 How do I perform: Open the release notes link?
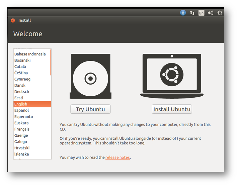[117, 157]
